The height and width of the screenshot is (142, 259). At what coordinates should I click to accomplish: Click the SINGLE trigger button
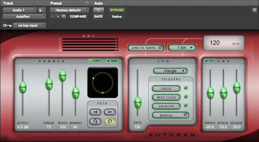click(x=166, y=89)
